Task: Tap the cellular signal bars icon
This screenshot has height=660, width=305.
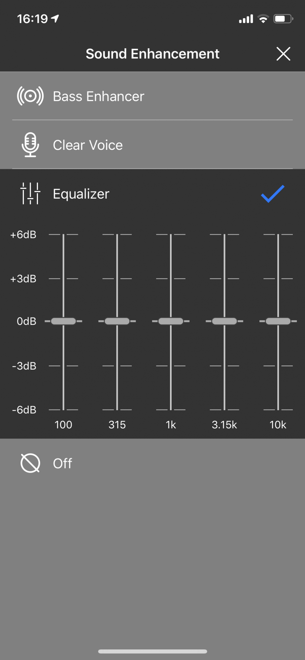Action: click(x=246, y=19)
